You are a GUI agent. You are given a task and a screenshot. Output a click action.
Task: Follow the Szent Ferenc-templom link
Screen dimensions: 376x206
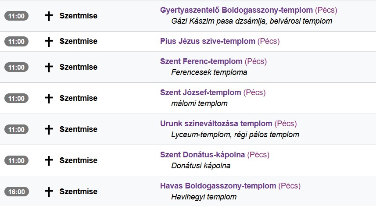click(201, 61)
